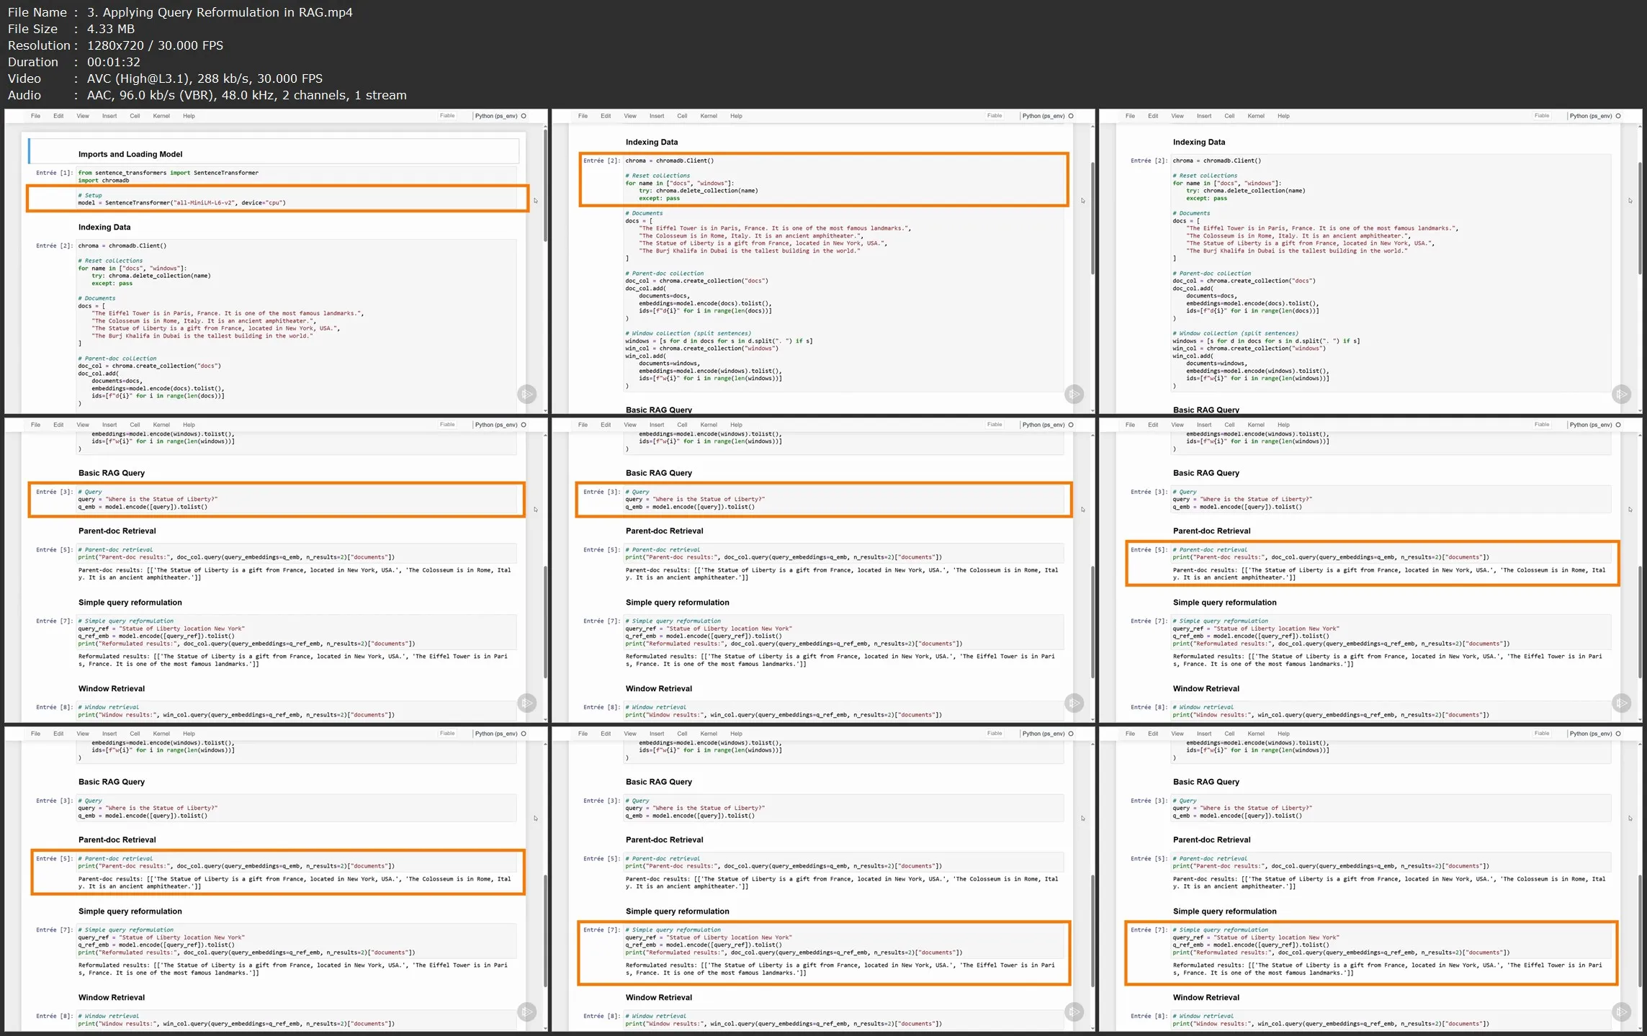Click Python (ps_env) kernel name in top-right frame
Viewport: 1647px width, 1036px height.
pyautogui.click(x=1590, y=116)
